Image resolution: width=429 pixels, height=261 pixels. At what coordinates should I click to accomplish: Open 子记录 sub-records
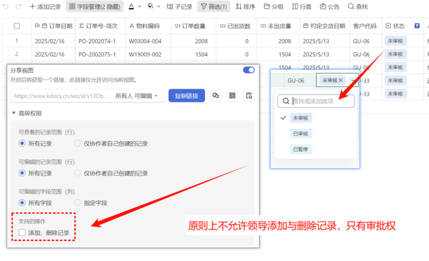(180, 6)
